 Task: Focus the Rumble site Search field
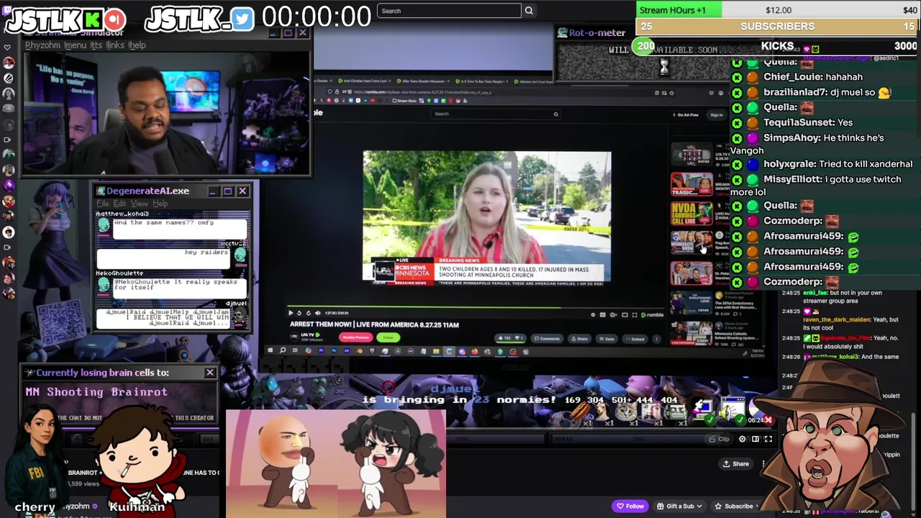tap(495, 114)
